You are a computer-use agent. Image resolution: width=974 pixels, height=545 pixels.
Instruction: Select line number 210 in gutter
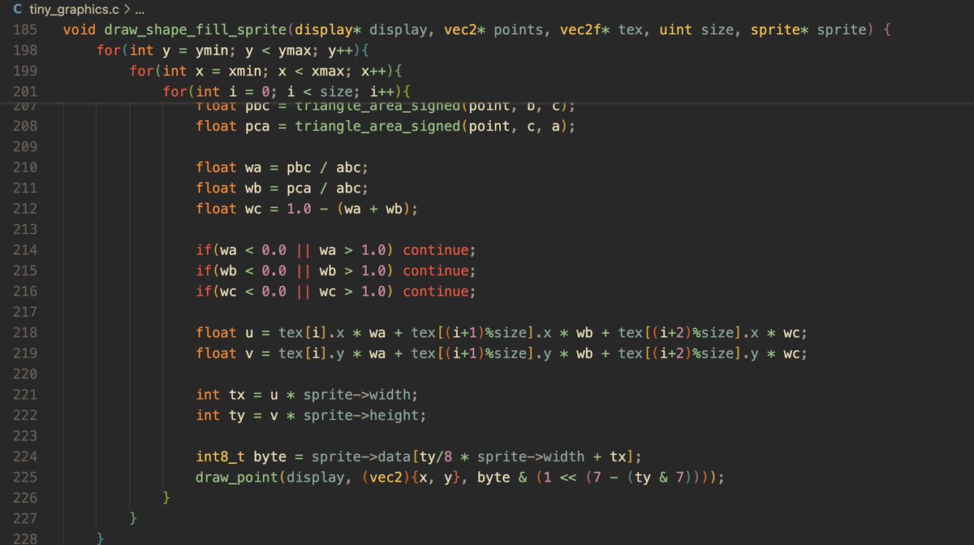tap(25, 167)
